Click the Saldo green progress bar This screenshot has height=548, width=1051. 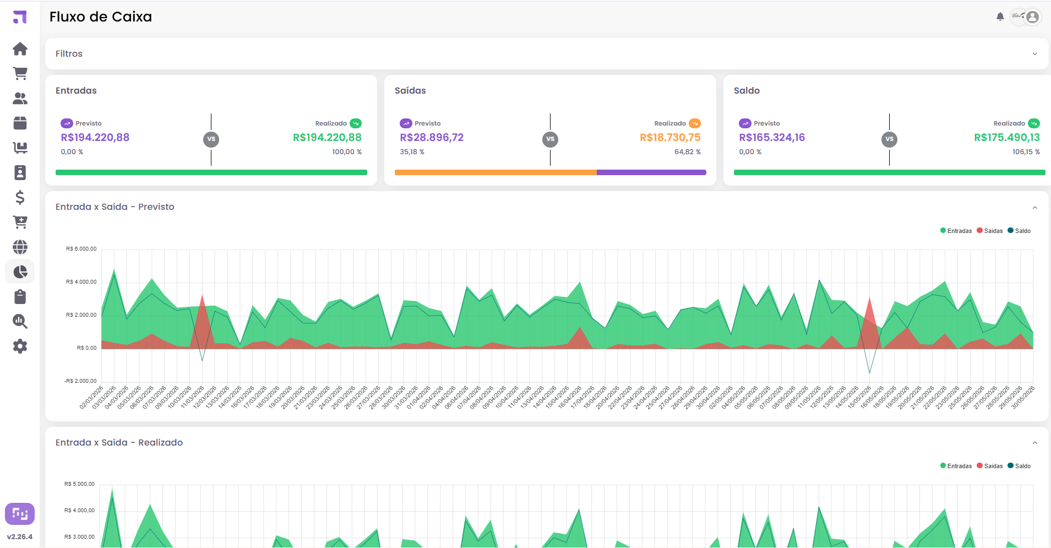pyautogui.click(x=890, y=172)
